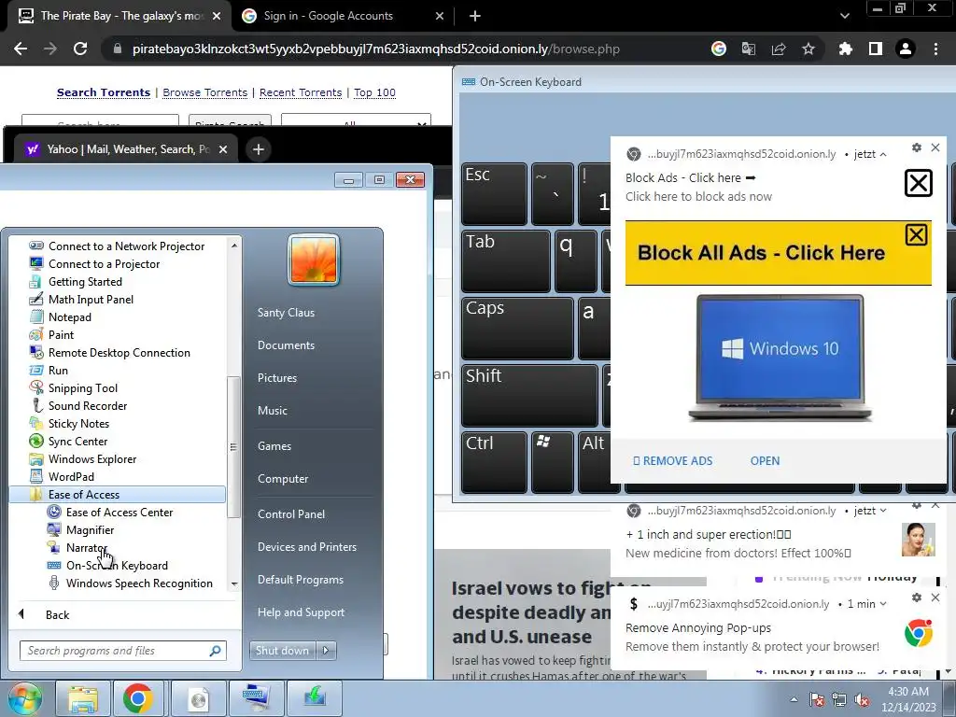
Task: Click the Esc key on On-Screen Keyboard
Action: pyautogui.click(x=494, y=194)
